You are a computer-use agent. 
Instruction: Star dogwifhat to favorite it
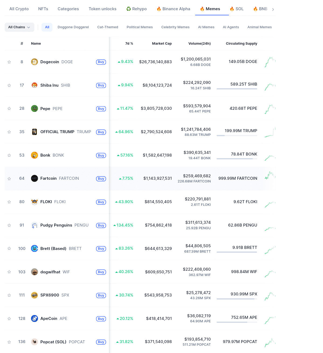tap(9, 272)
